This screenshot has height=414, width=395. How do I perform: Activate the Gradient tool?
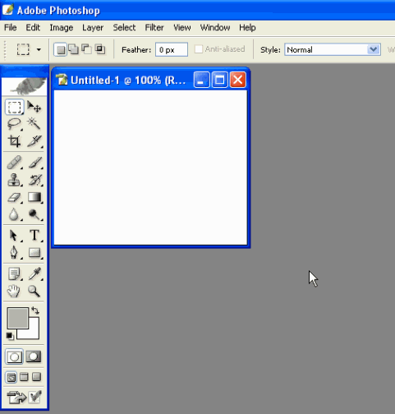pos(34,197)
